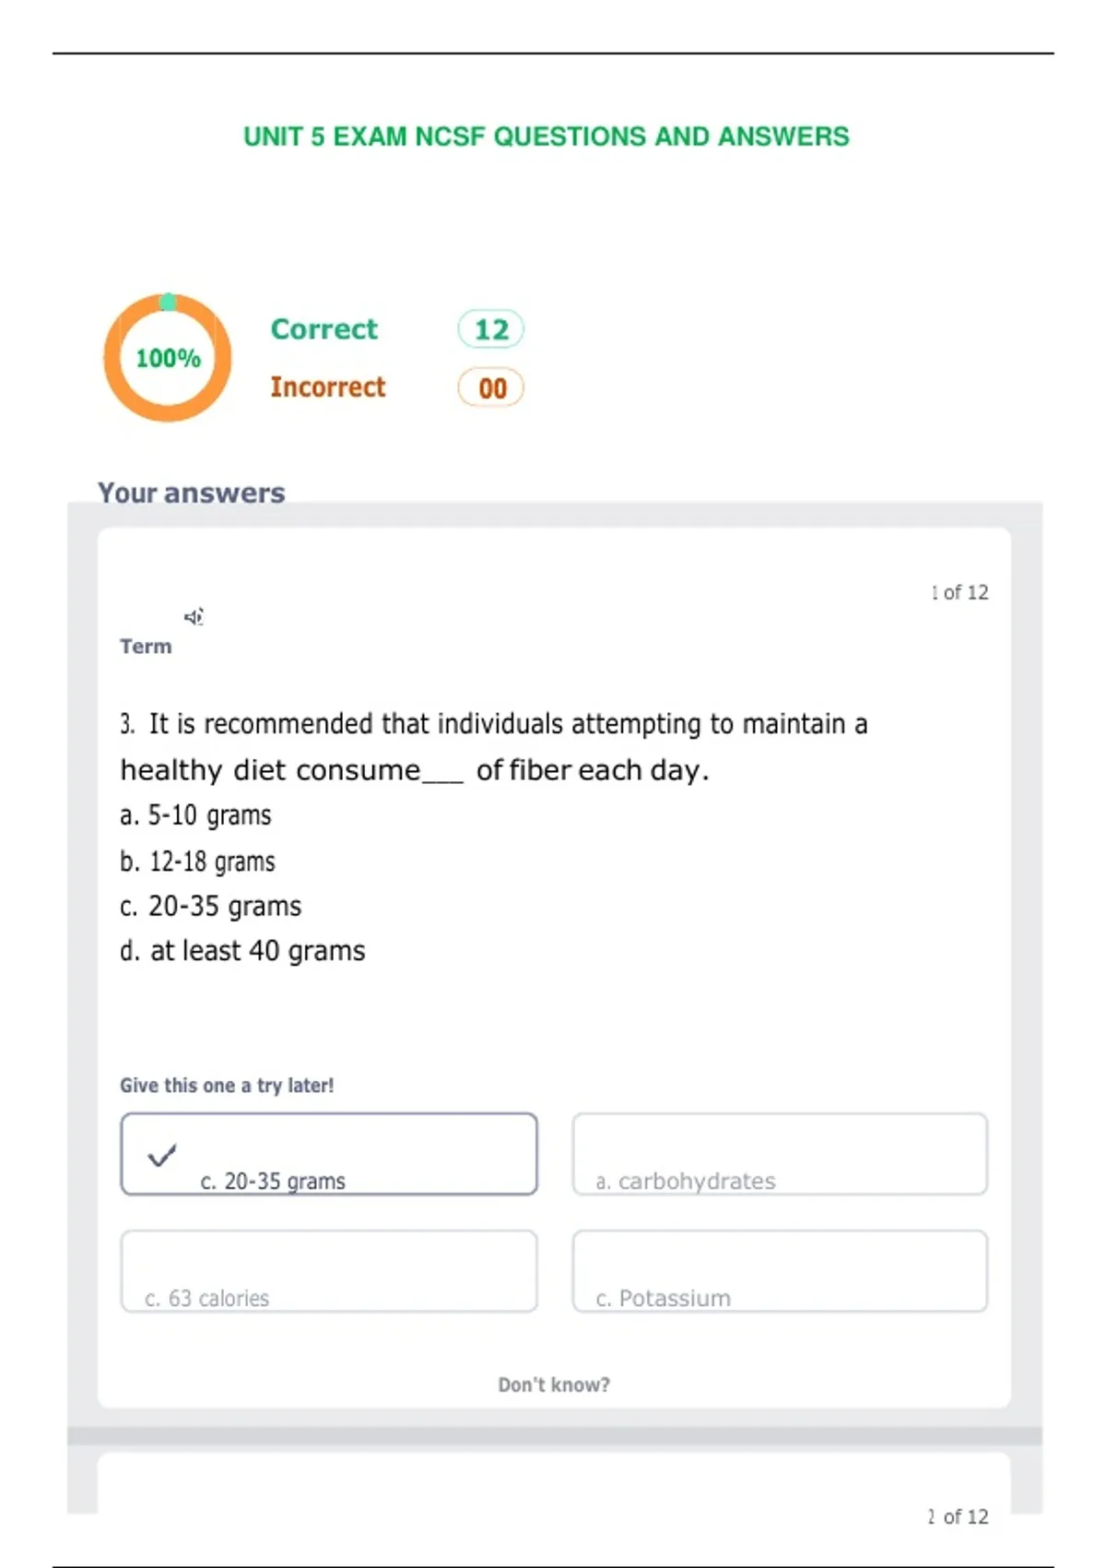Click the Incorrect label

coord(328,387)
